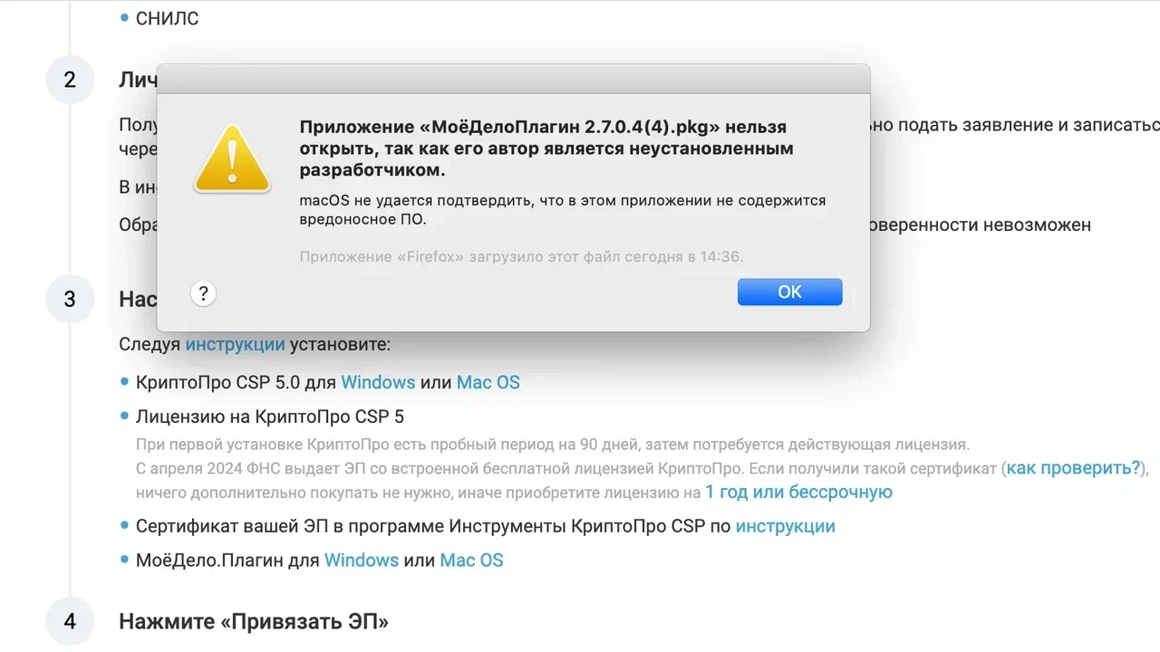Open инструкции link for Сертификат вашей ЭП
1160x652 pixels.
(x=785, y=526)
